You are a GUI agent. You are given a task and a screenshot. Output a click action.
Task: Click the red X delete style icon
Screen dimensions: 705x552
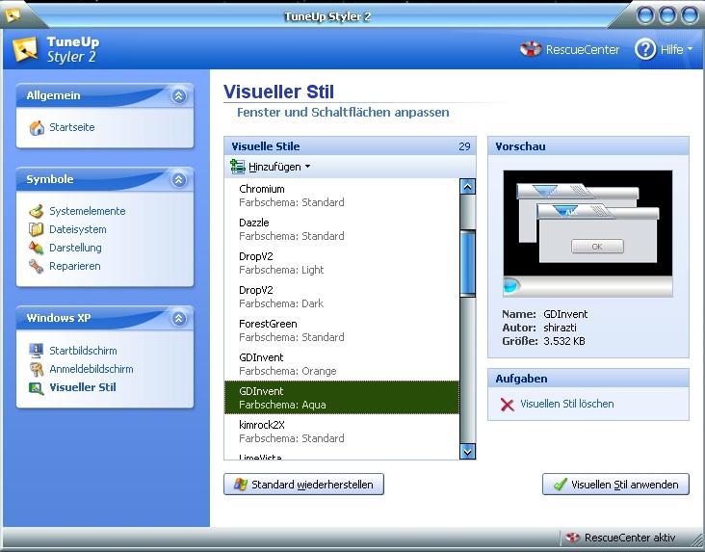coord(508,405)
